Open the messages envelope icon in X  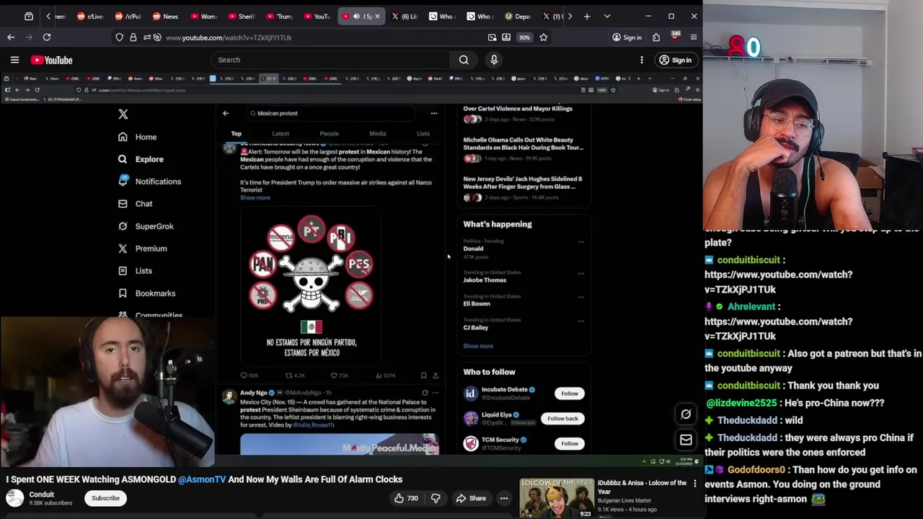[686, 440]
